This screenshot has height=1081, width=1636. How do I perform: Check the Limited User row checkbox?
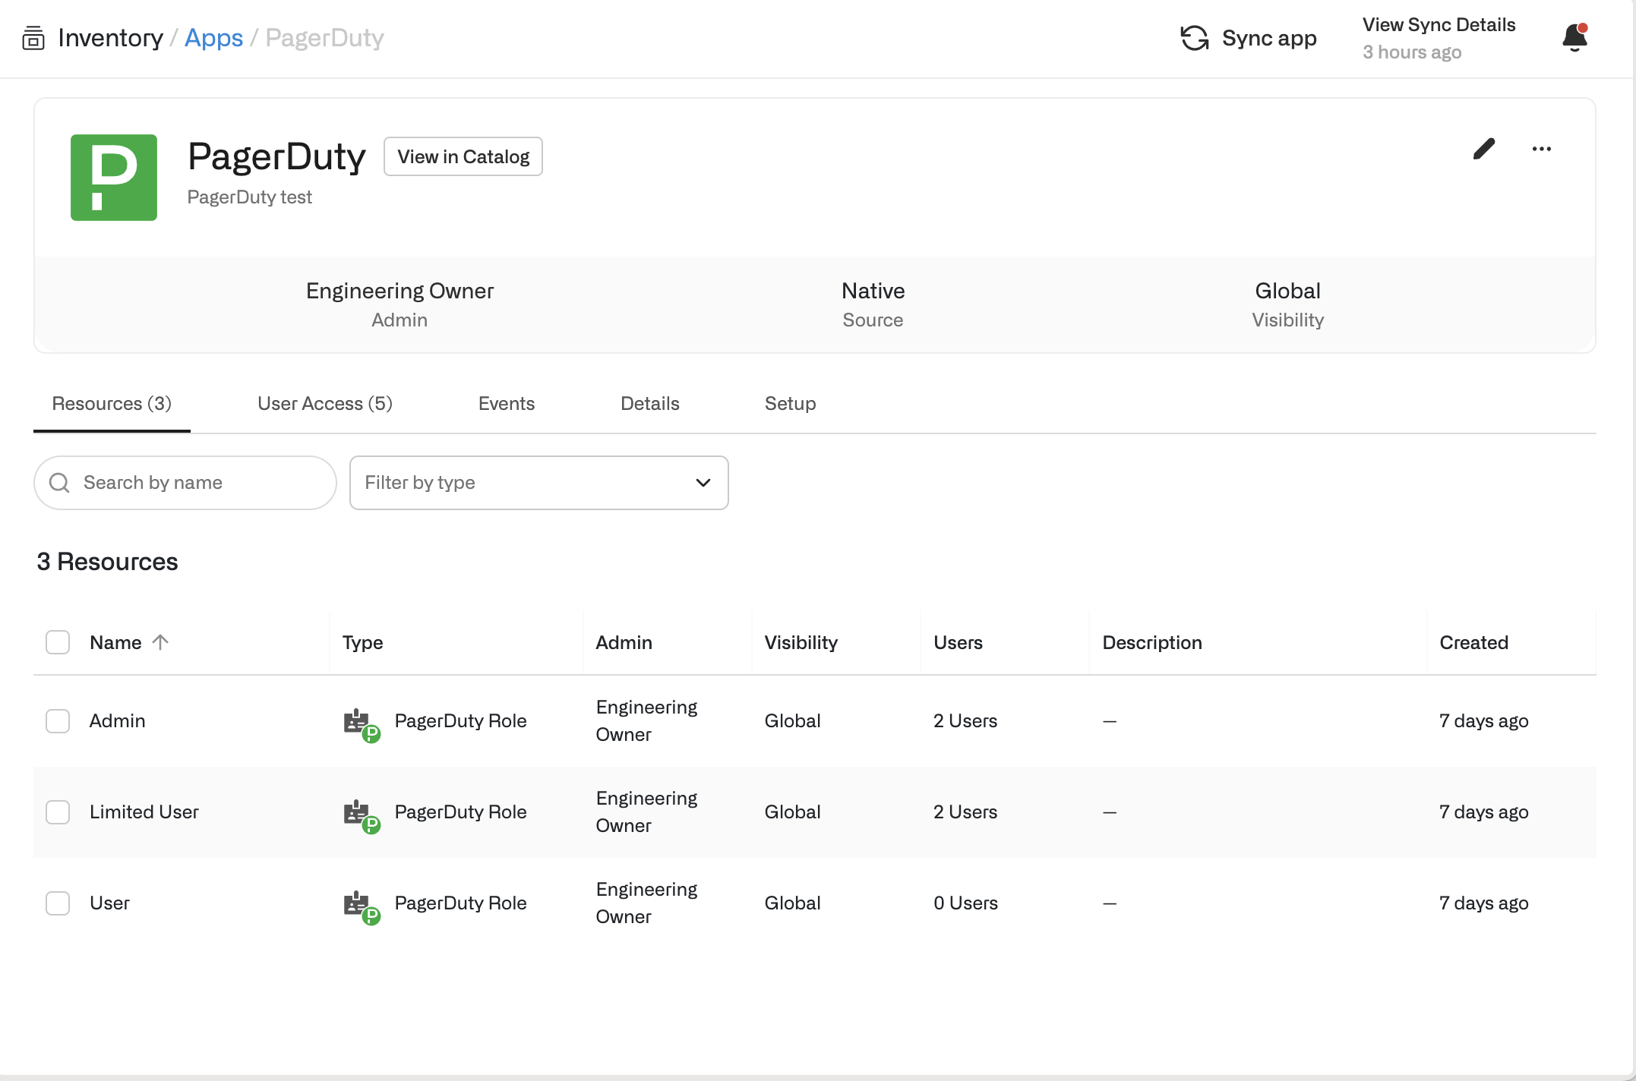[58, 812]
